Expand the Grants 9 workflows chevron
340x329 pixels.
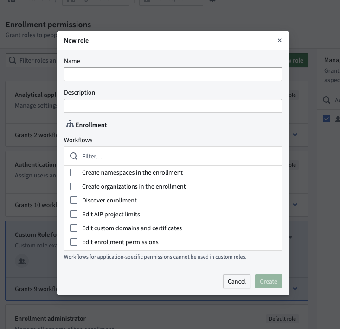point(295,289)
